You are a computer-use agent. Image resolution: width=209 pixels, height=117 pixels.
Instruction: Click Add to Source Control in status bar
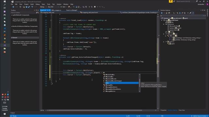(200, 116)
